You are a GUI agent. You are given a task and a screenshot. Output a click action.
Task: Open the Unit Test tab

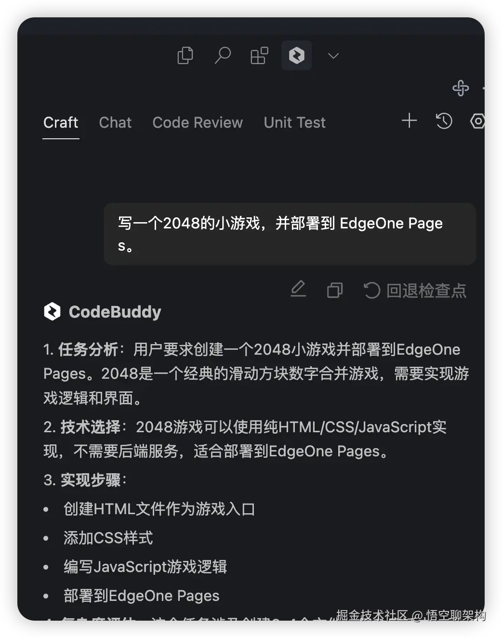point(295,122)
